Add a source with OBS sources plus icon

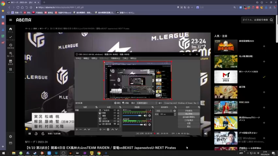click(100, 129)
